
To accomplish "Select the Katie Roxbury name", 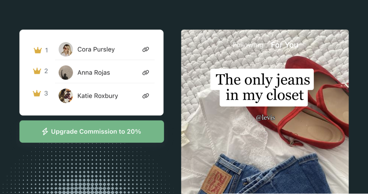I will pos(97,96).
